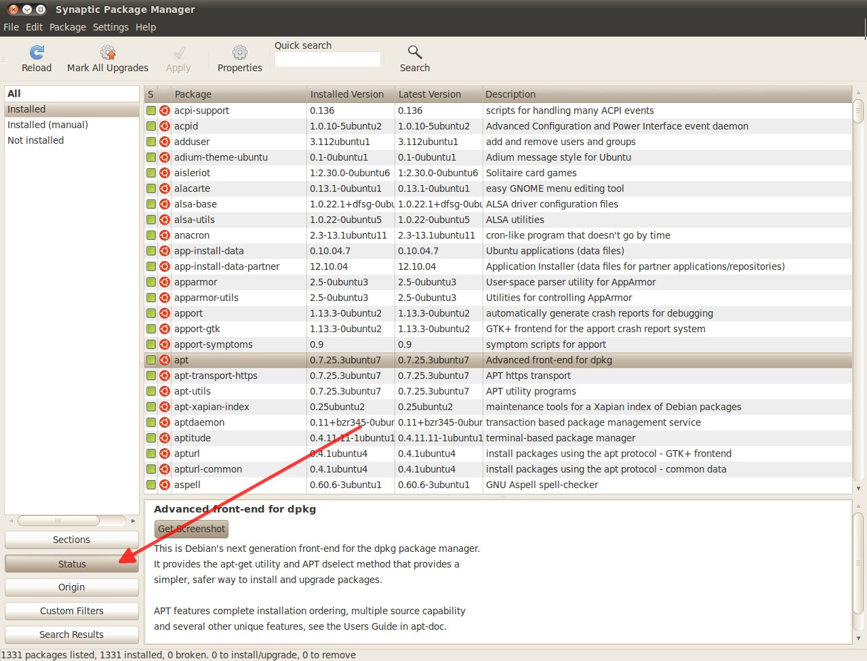The width and height of the screenshot is (867, 661).
Task: Toggle status box of acpi-support package
Action: click(x=151, y=111)
